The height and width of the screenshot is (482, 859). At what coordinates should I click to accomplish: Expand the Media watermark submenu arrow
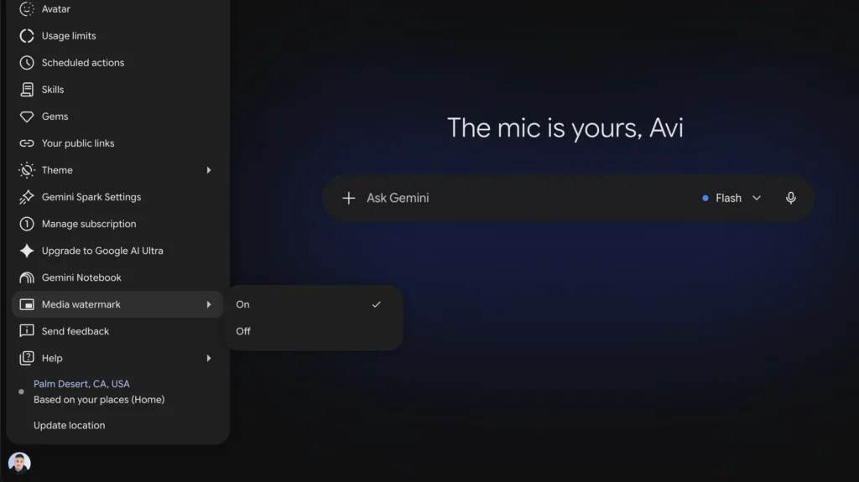click(x=209, y=304)
